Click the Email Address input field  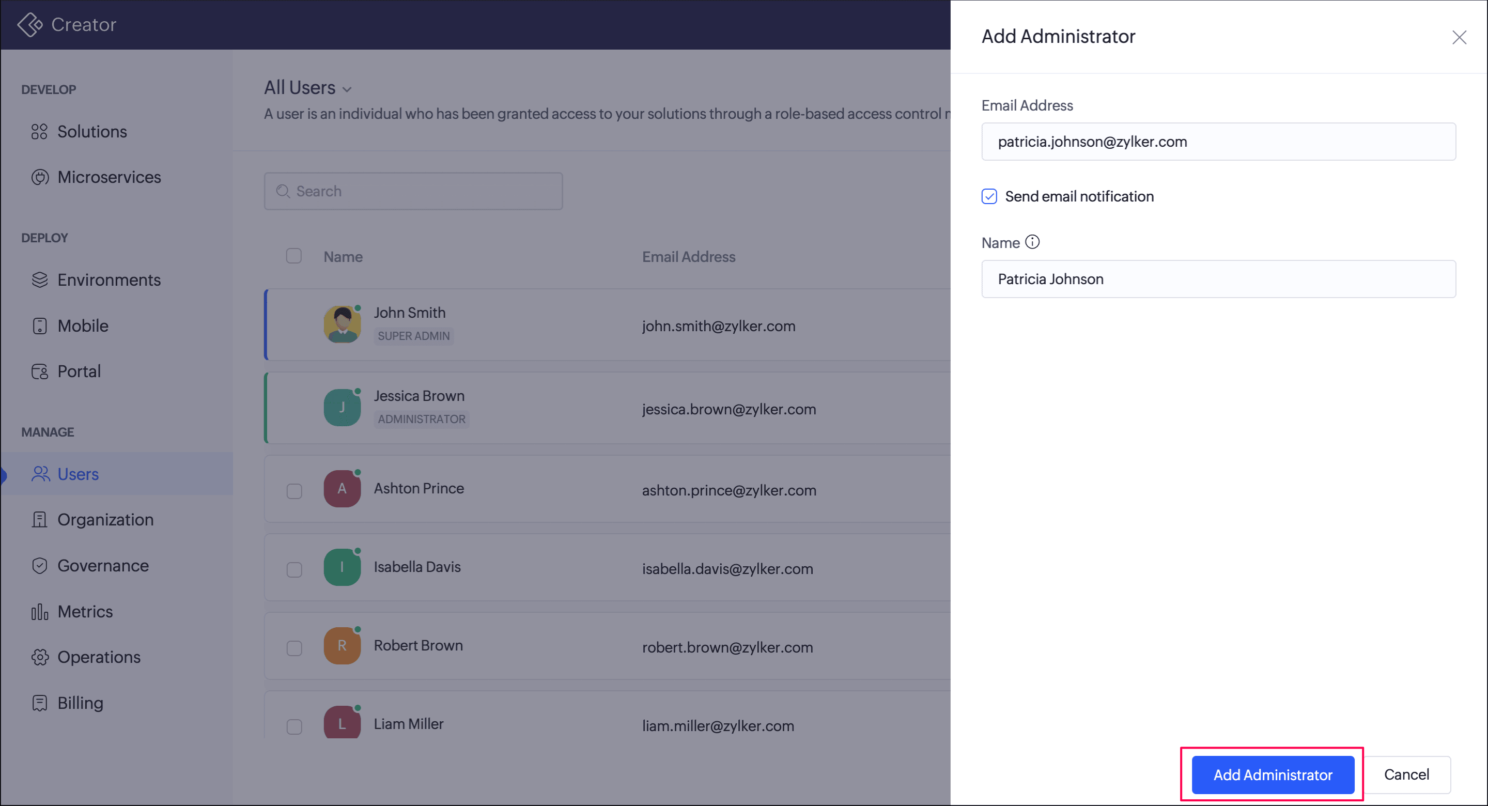1218,142
